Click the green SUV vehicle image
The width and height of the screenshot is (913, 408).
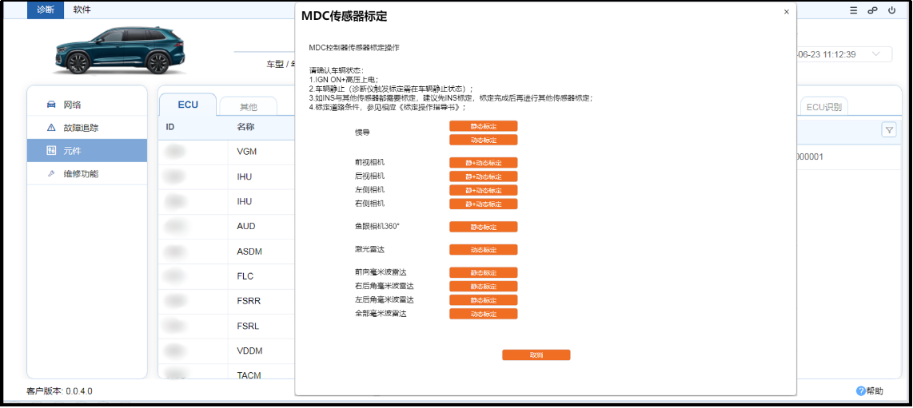119,50
